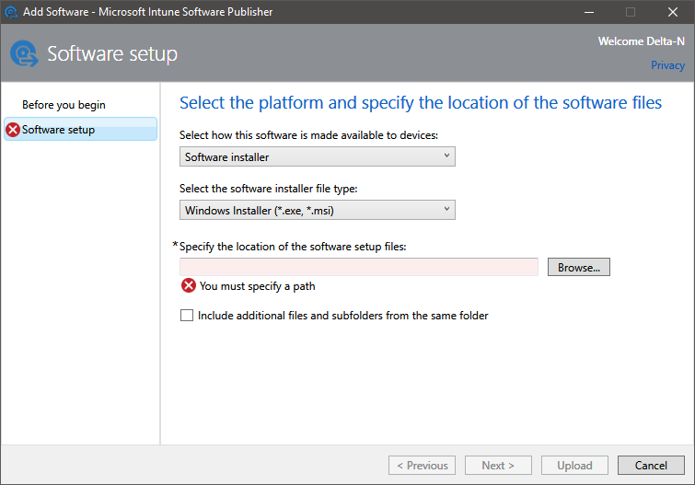This screenshot has height=485, width=695.
Task: Click the label Select the software installer file type
Action: (268, 189)
